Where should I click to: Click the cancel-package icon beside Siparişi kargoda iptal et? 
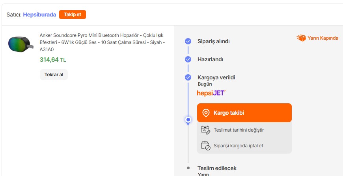(205, 145)
